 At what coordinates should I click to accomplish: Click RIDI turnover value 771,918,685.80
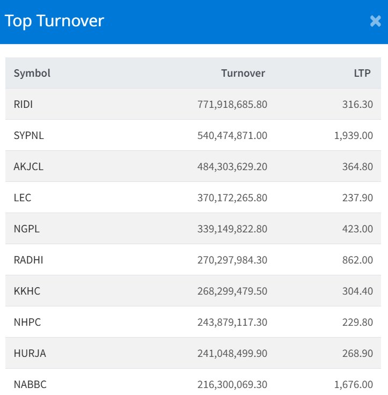232,105
